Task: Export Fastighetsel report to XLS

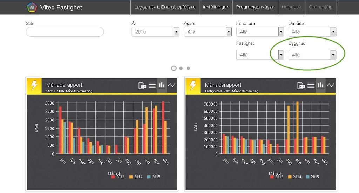Action: tap(301, 85)
